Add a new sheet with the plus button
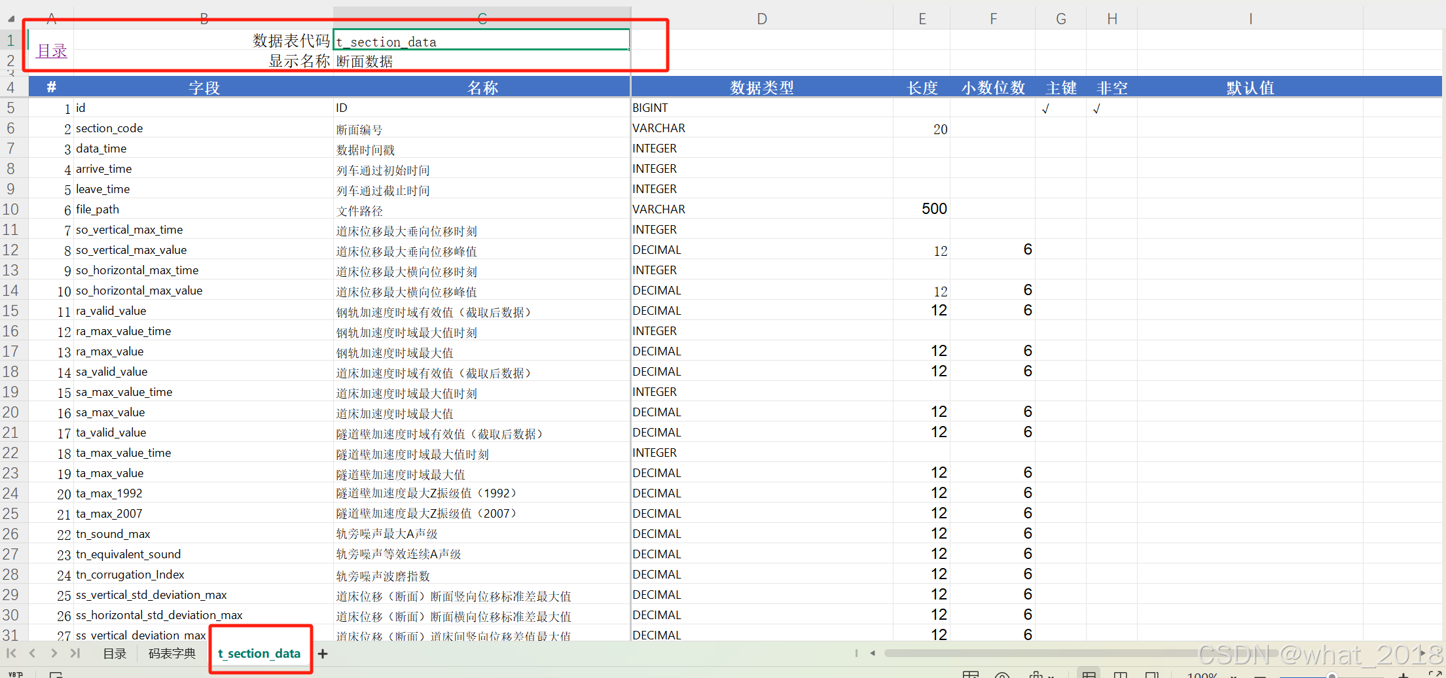Image resolution: width=1446 pixels, height=678 pixels. click(x=322, y=653)
